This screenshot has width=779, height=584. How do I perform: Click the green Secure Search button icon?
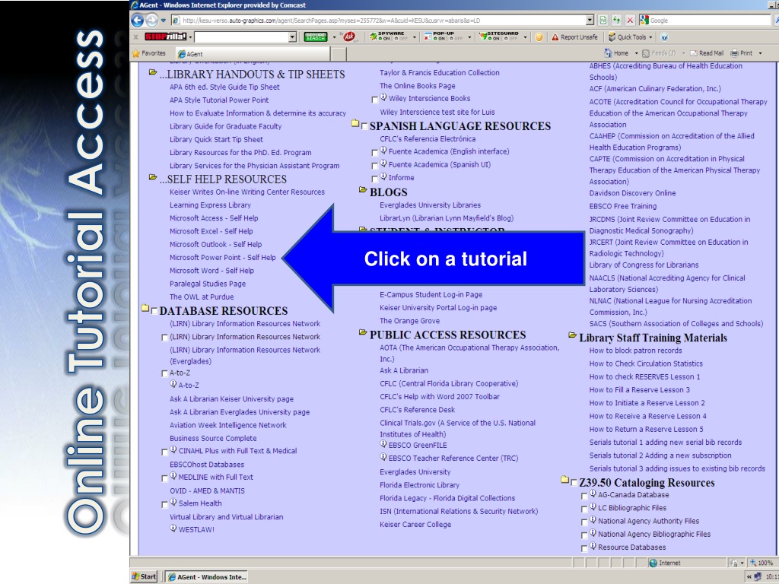(x=316, y=36)
